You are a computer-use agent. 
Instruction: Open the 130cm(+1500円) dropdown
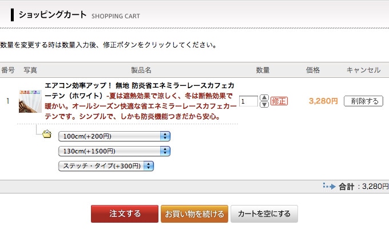(114, 151)
